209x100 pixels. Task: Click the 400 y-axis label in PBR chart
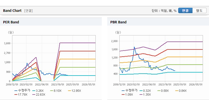[116, 74]
